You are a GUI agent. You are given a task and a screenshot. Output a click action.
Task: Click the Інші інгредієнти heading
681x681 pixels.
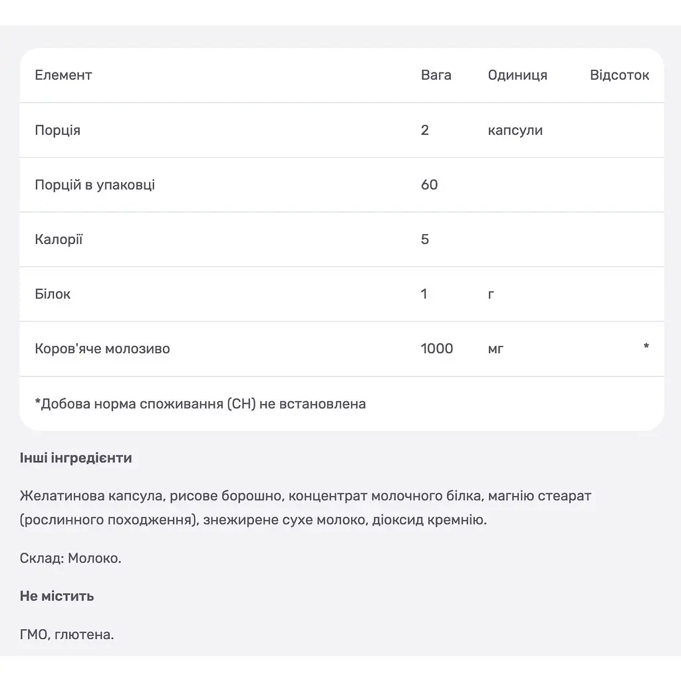click(x=76, y=458)
